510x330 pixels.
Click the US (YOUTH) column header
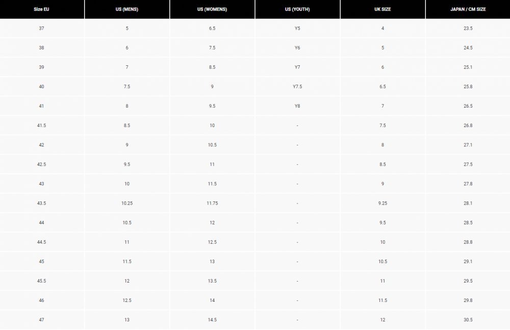pyautogui.click(x=297, y=9)
